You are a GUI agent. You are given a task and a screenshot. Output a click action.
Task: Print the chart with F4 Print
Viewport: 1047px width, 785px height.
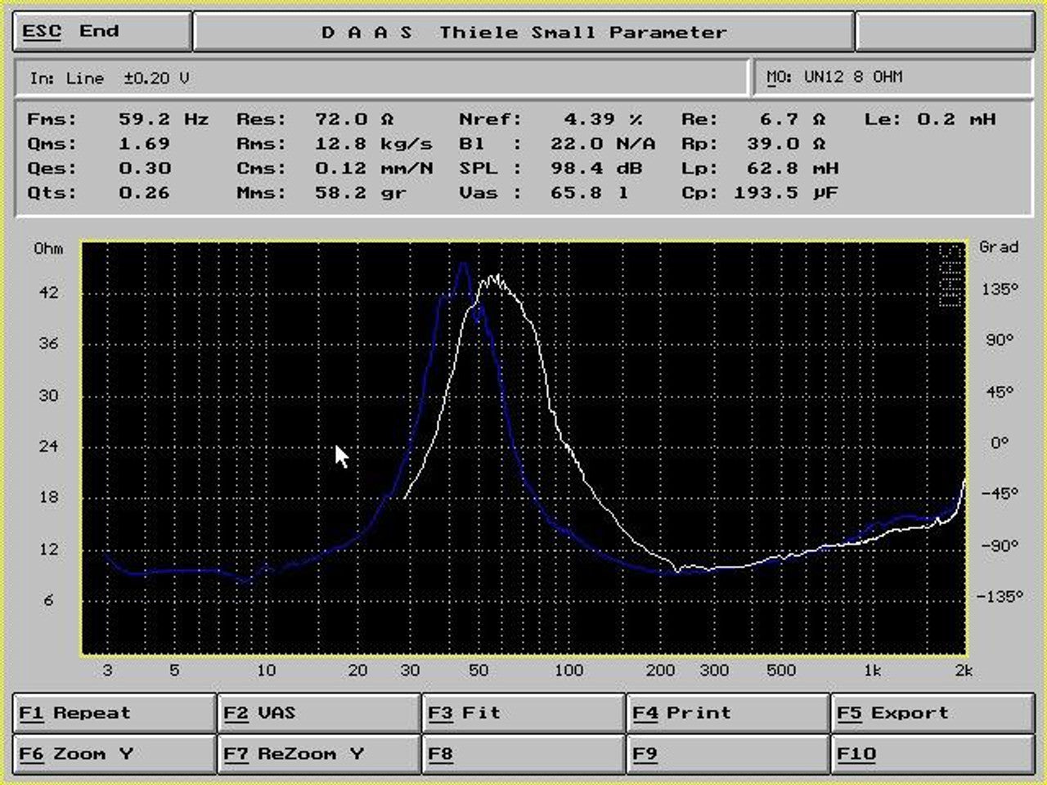(728, 713)
